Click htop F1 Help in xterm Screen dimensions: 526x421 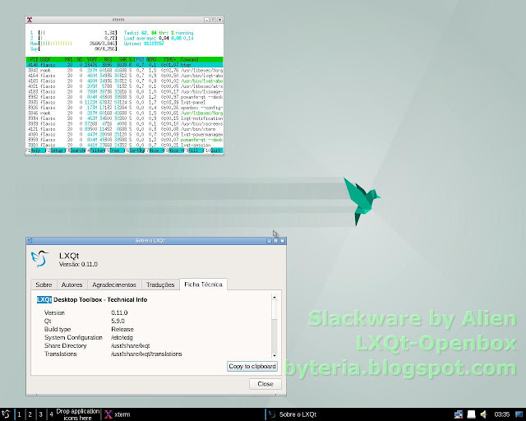click(35, 150)
